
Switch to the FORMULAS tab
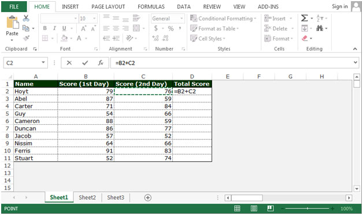[x=151, y=7]
